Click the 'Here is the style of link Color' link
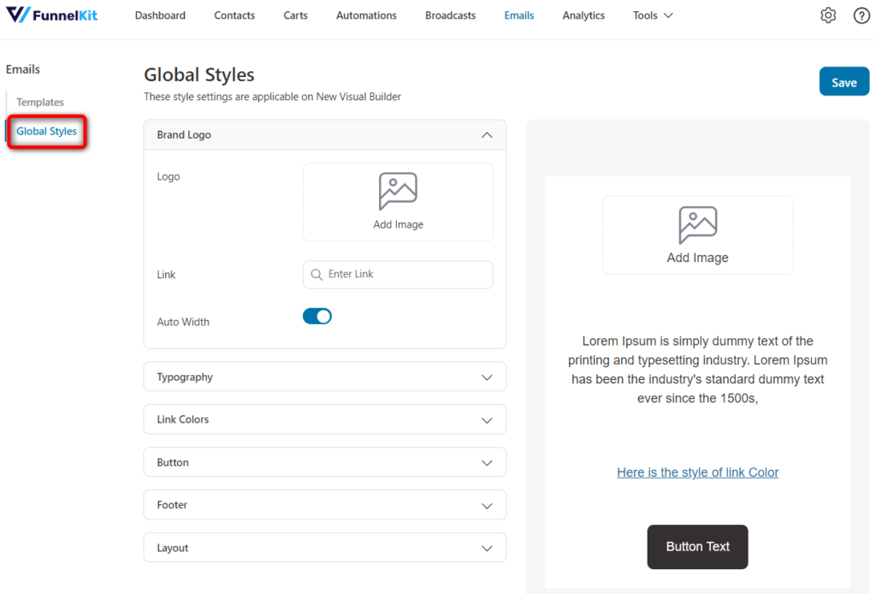 point(697,472)
